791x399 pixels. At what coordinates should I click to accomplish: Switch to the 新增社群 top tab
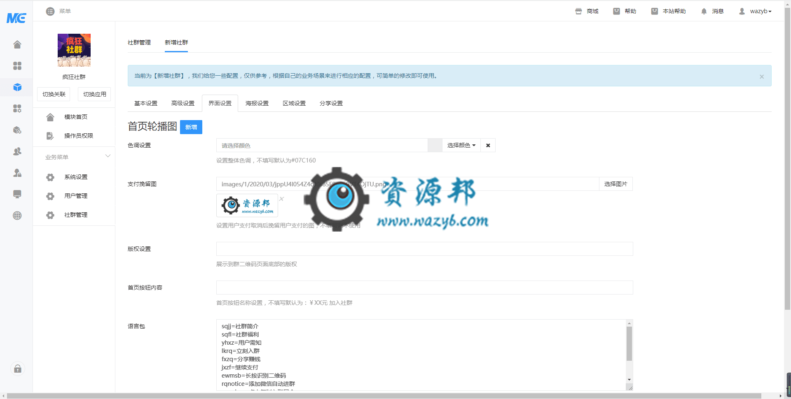pyautogui.click(x=176, y=42)
